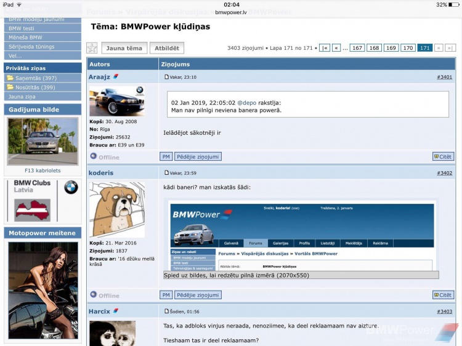
Task: Send PM to koderis
Action: tap(166, 295)
